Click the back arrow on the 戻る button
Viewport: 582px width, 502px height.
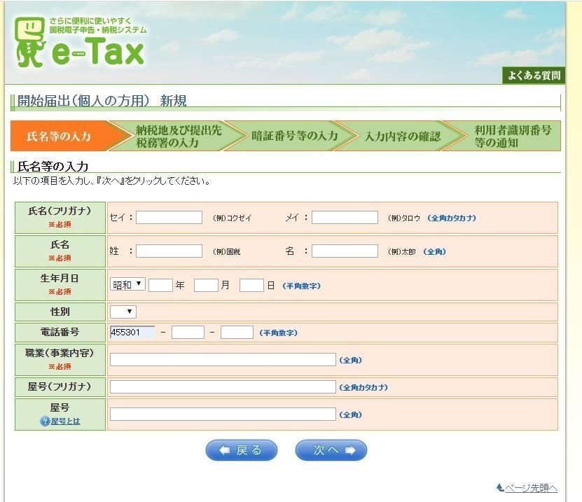click(x=224, y=450)
